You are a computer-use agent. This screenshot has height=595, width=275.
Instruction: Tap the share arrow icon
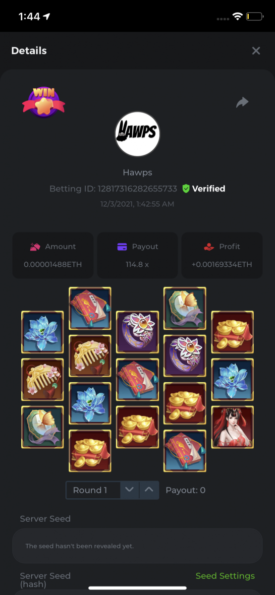(242, 102)
